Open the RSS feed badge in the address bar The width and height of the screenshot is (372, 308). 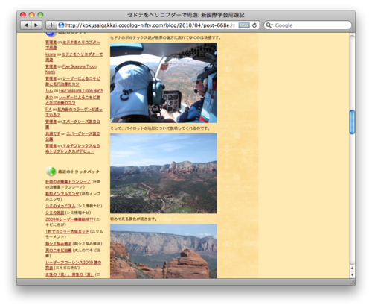point(244,25)
